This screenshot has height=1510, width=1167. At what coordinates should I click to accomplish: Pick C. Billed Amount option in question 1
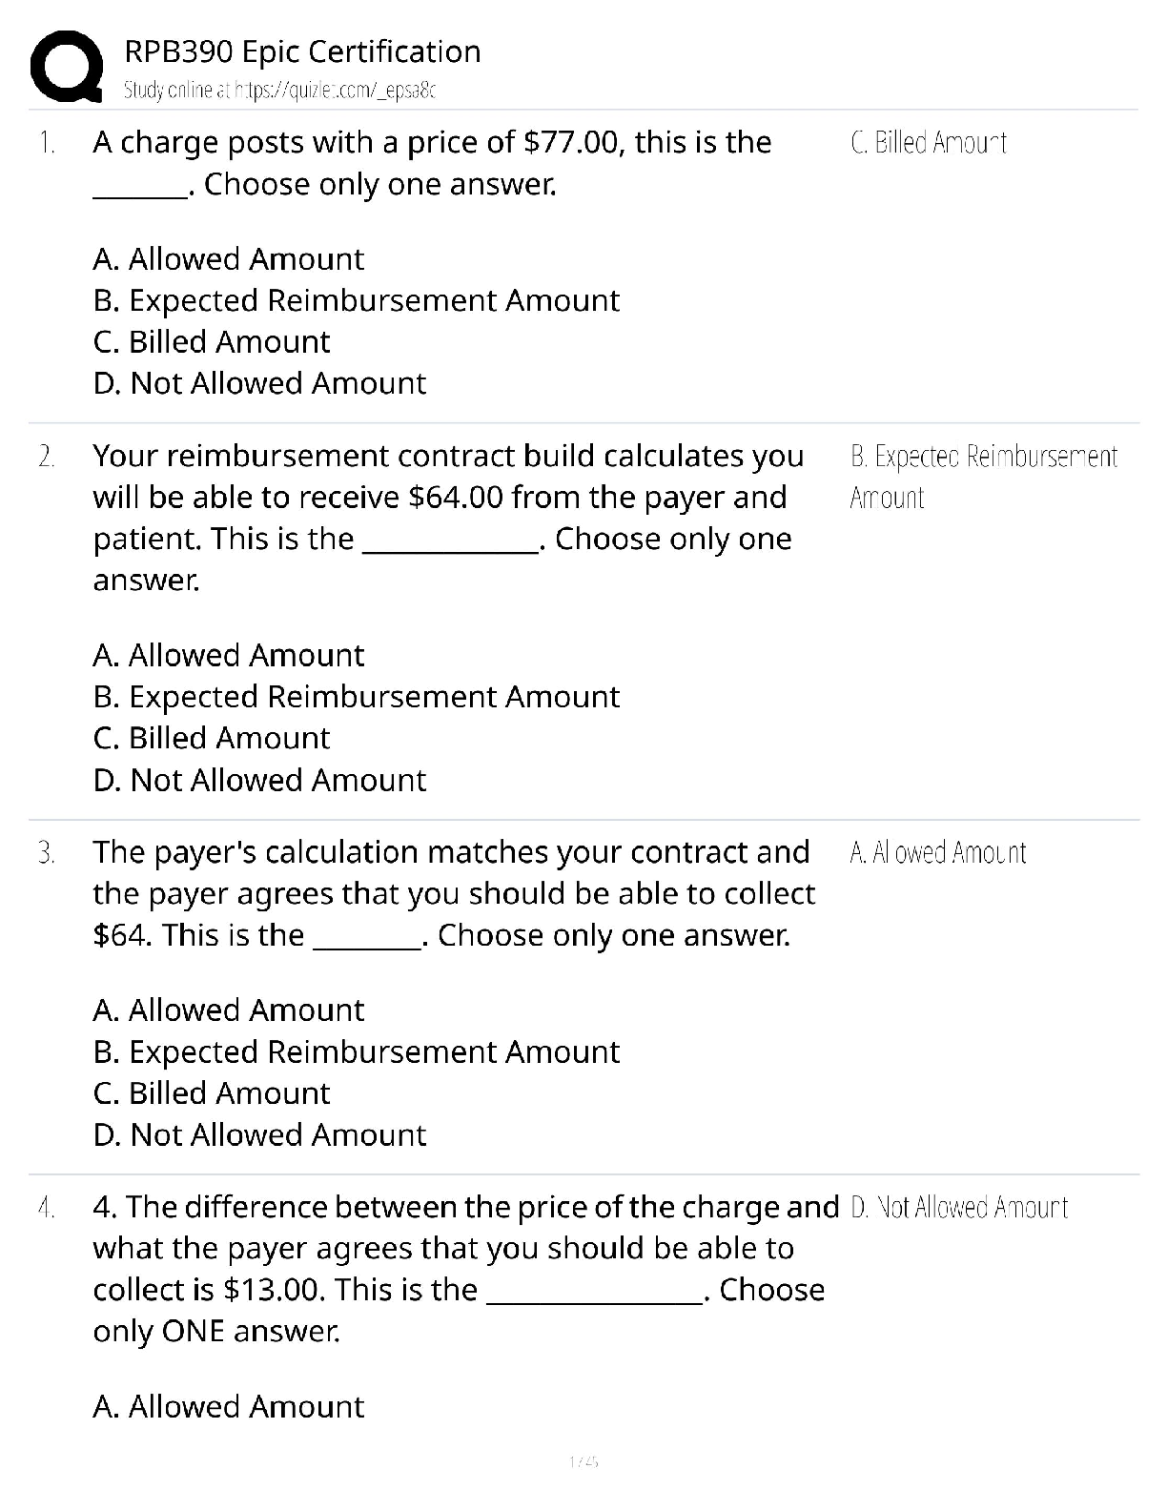(x=212, y=341)
